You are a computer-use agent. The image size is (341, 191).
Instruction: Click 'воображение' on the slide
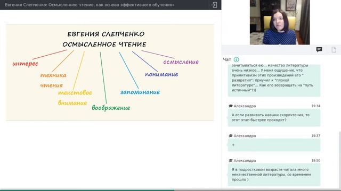pyautogui.click(x=111, y=108)
